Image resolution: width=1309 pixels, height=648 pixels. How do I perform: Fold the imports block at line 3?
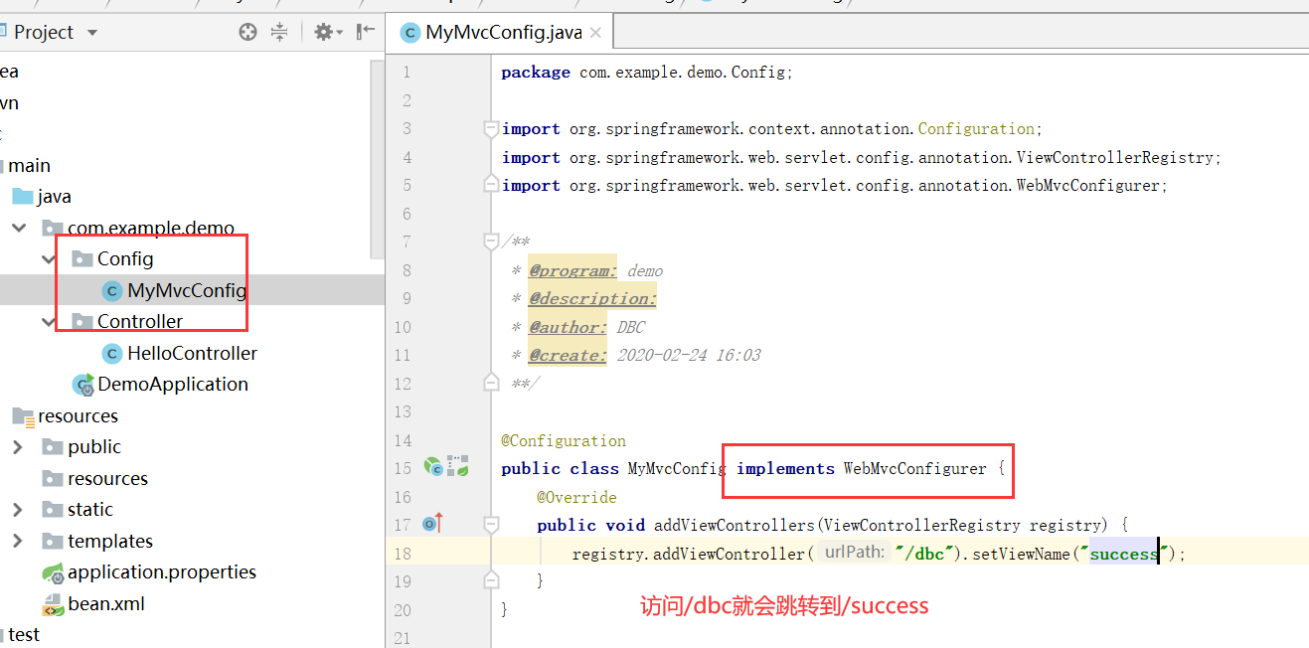click(490, 129)
